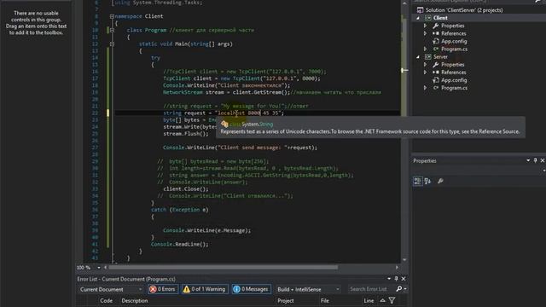Image resolution: width=546 pixels, height=307 pixels.
Task: Open the Error List window options arrow
Action: click(389, 279)
